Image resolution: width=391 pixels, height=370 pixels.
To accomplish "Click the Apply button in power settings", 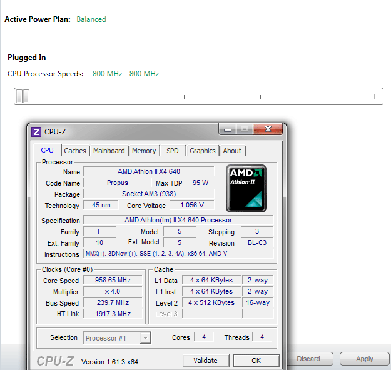I will point(364,359).
